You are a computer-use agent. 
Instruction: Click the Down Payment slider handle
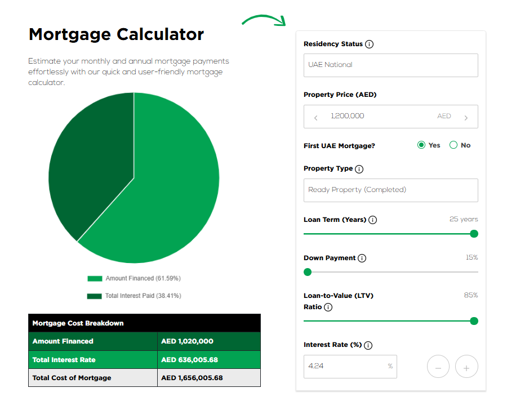coord(308,272)
